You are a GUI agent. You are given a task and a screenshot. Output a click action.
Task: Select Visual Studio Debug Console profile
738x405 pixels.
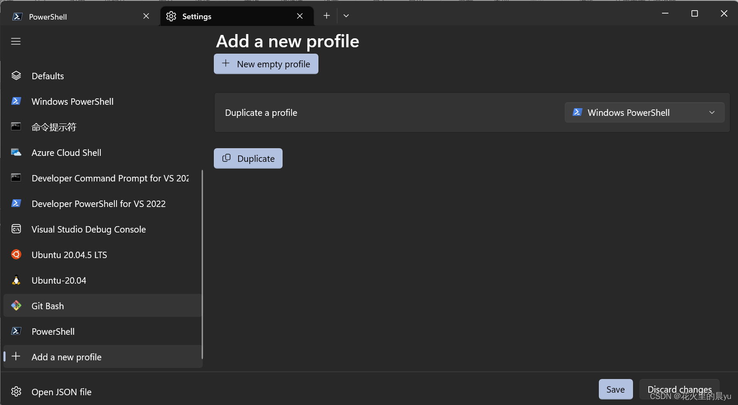[102, 229]
